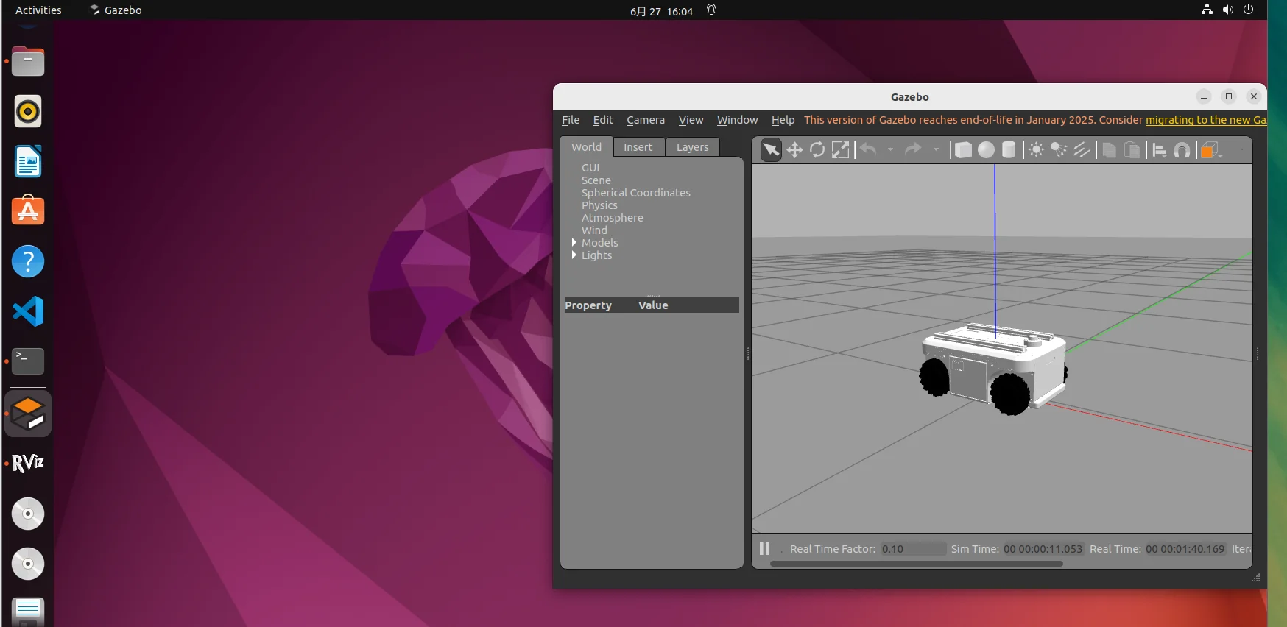Click the redo arrow in toolbar

[x=913, y=149]
